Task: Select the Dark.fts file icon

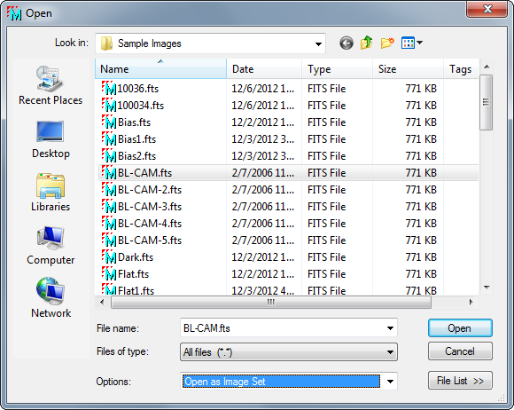Action: [109, 257]
